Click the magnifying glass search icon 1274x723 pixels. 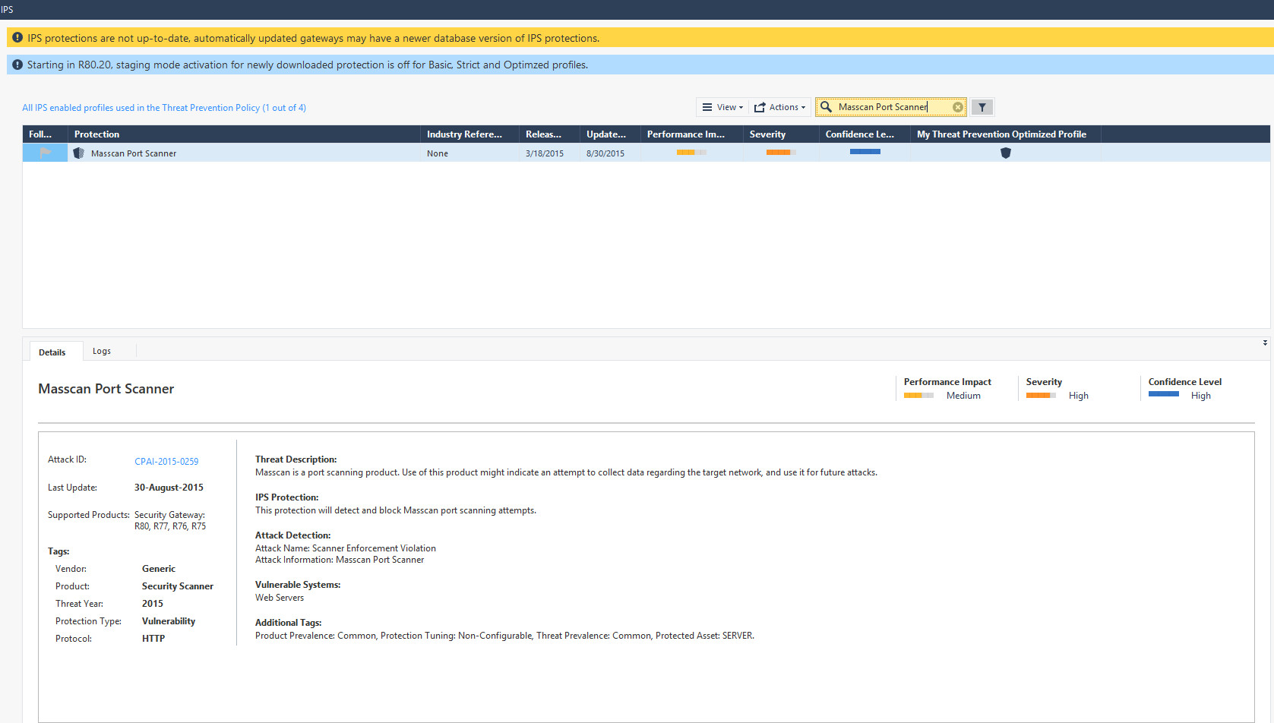[826, 107]
